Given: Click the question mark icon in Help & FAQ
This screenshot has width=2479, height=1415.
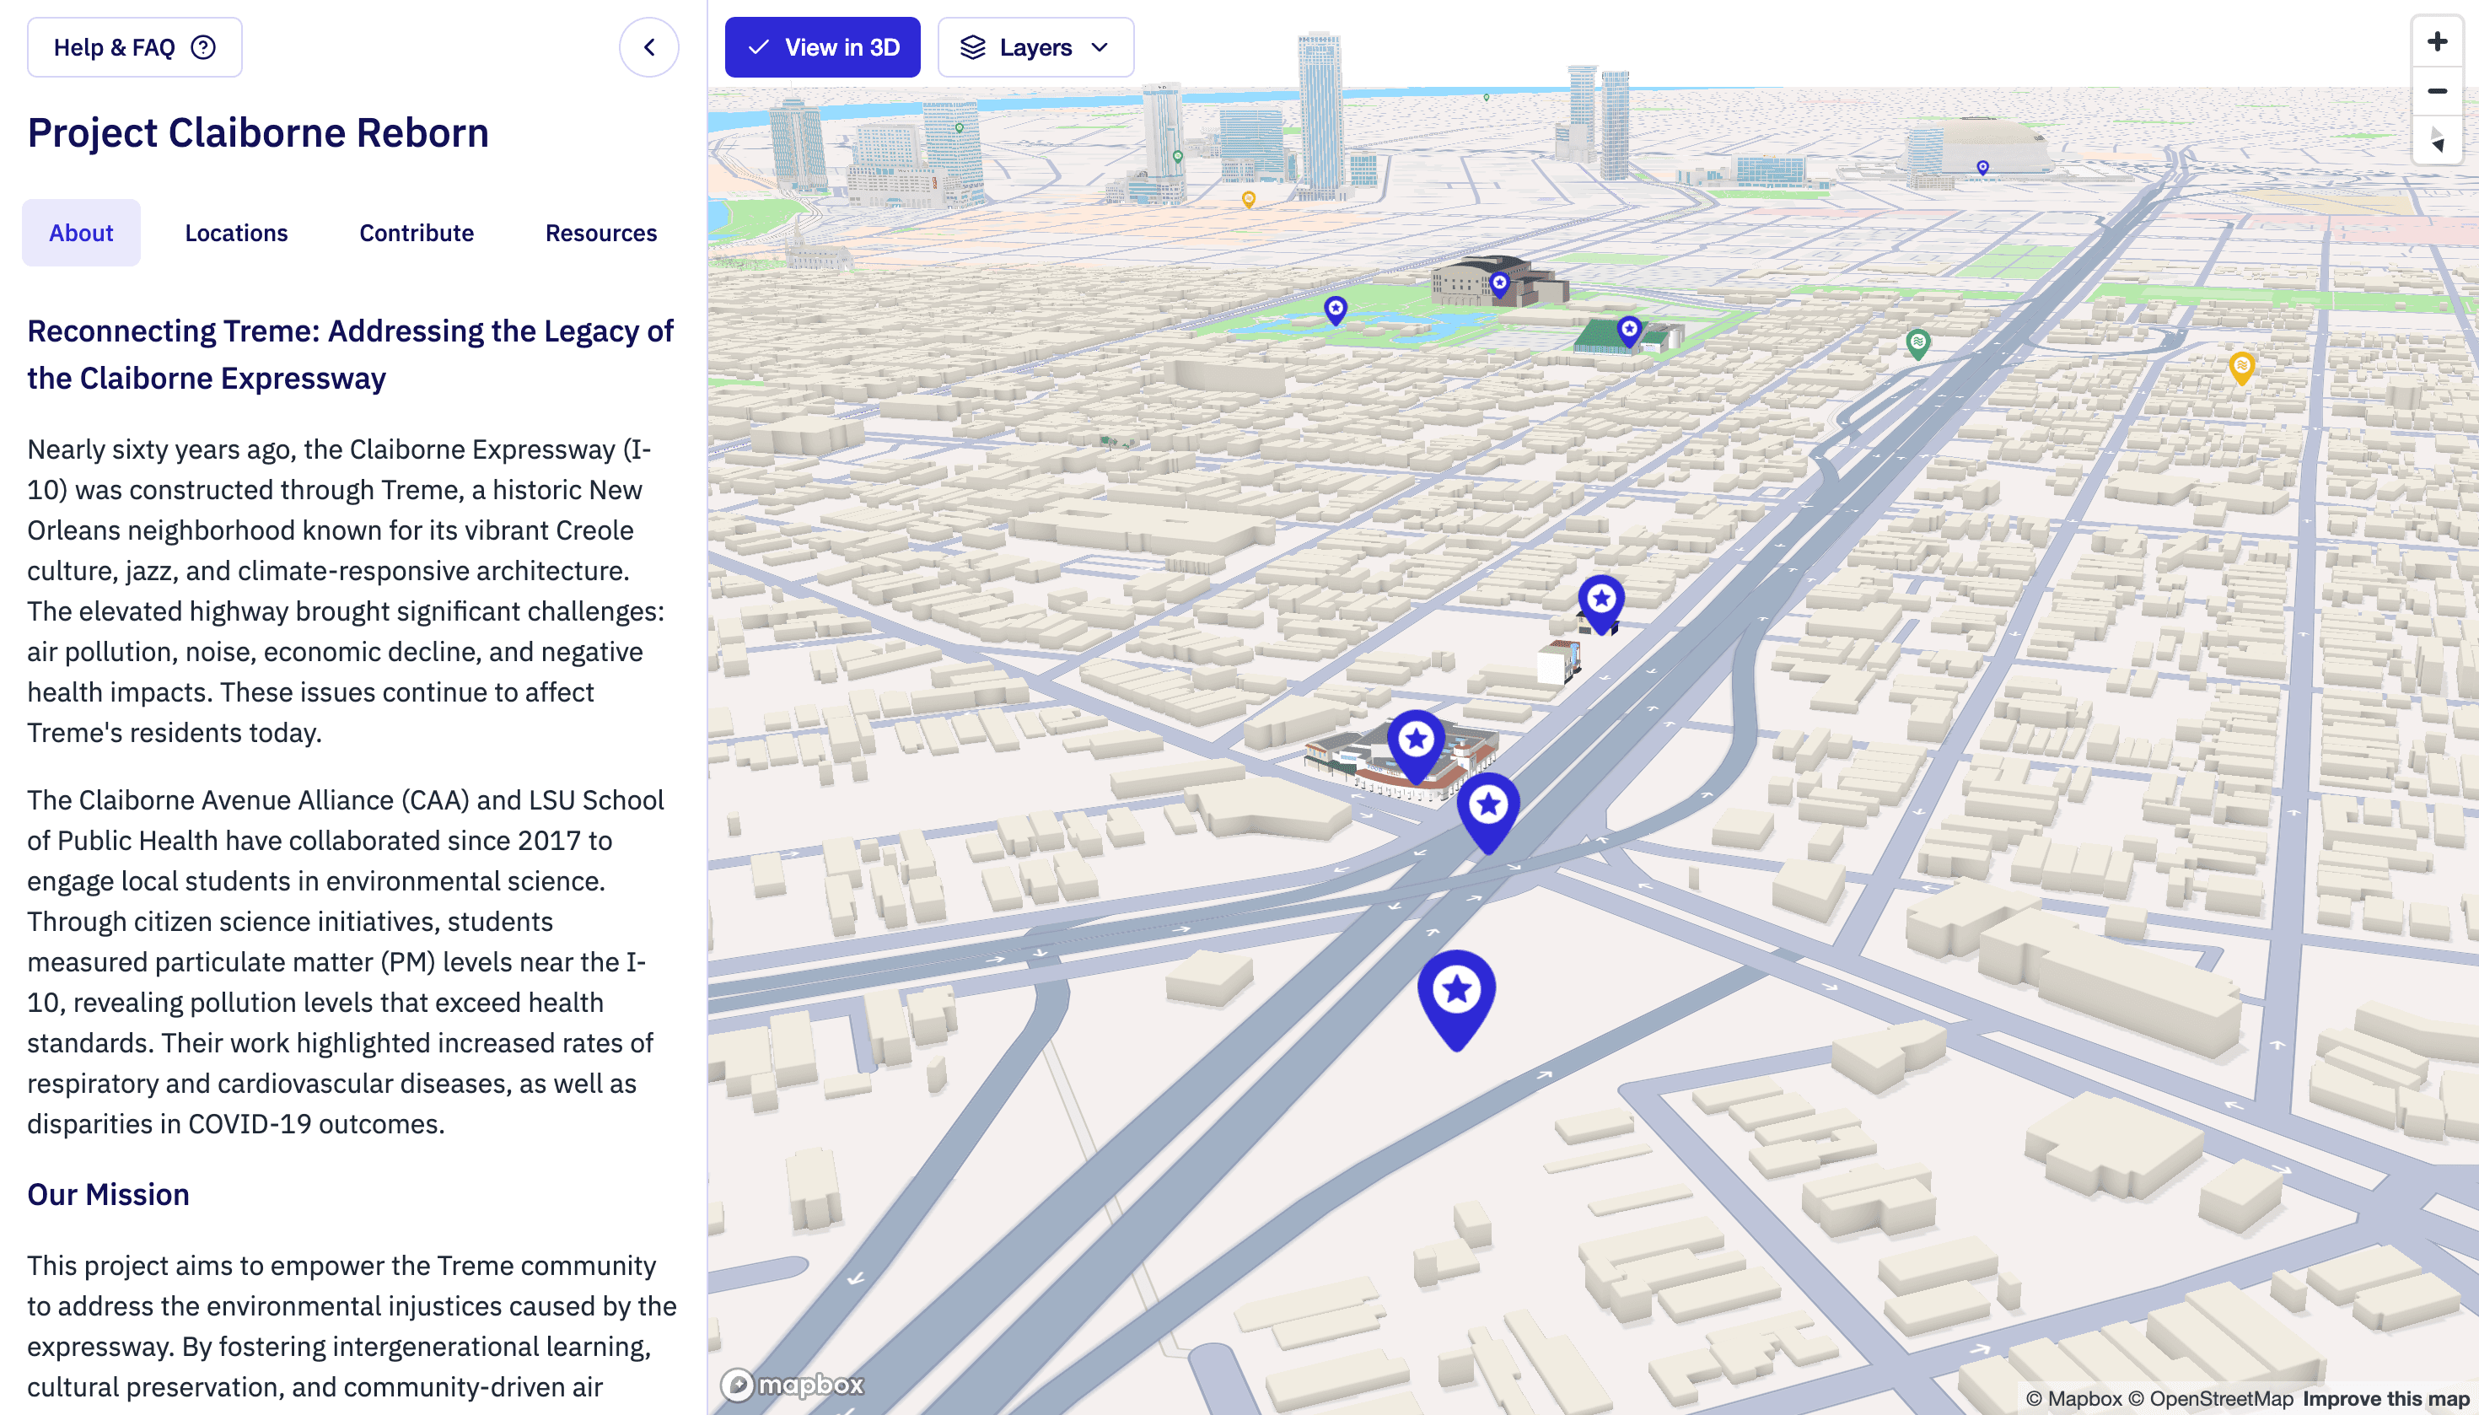Looking at the screenshot, I should 203,46.
